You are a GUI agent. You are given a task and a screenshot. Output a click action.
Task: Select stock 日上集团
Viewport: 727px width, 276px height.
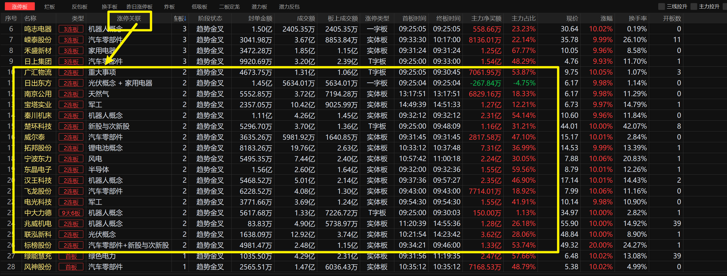point(38,61)
